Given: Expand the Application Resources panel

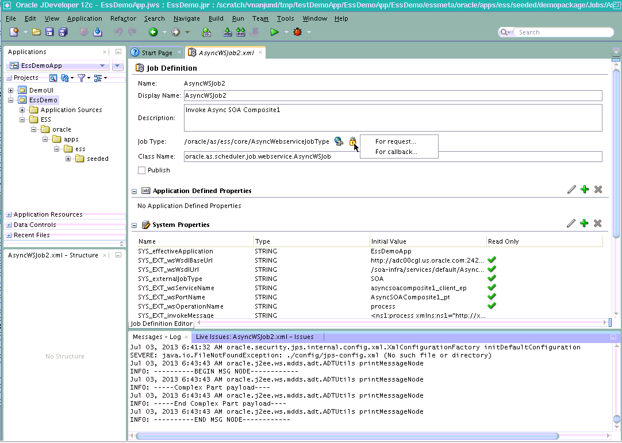Looking at the screenshot, I should pyautogui.click(x=9, y=214).
